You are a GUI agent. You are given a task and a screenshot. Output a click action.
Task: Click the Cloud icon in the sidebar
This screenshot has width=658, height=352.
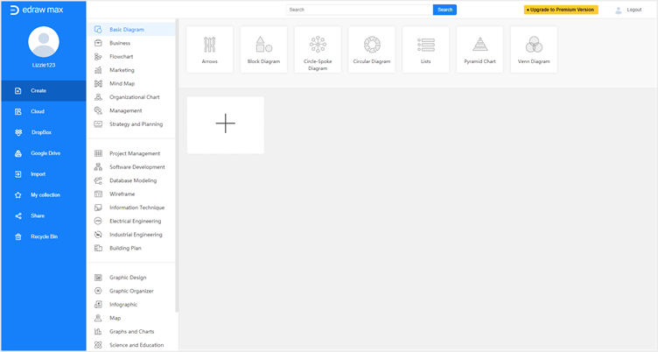(x=18, y=112)
